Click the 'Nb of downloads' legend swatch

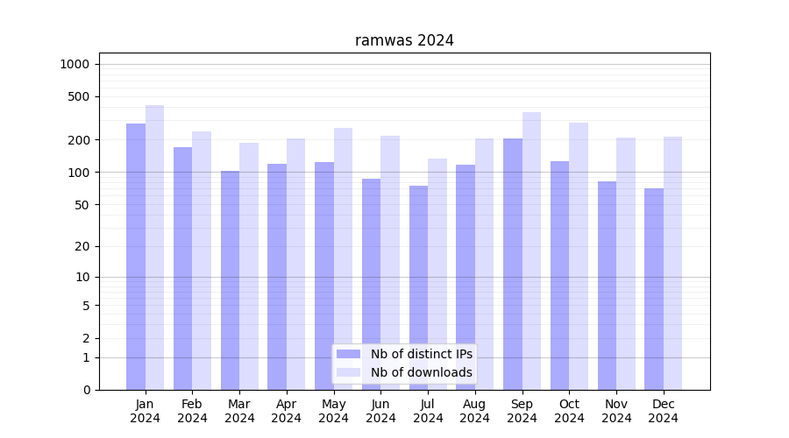click(348, 372)
